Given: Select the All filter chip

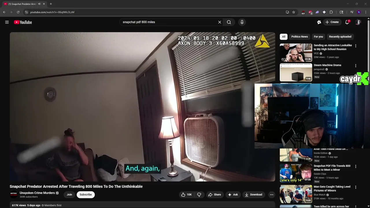Looking at the screenshot, I should (x=284, y=37).
